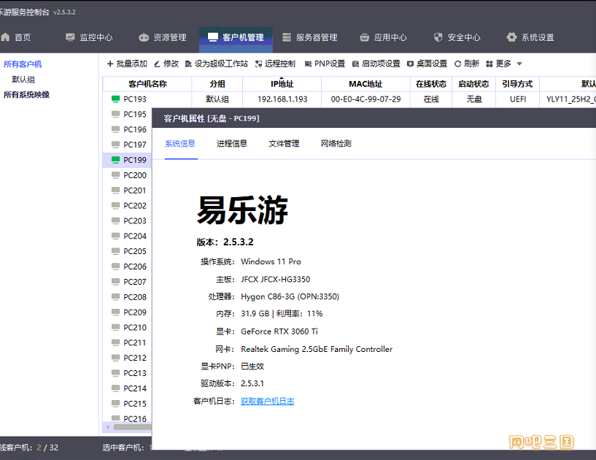Click the home icon in the navigation bar
596x460 pixels.
[x=5, y=37]
